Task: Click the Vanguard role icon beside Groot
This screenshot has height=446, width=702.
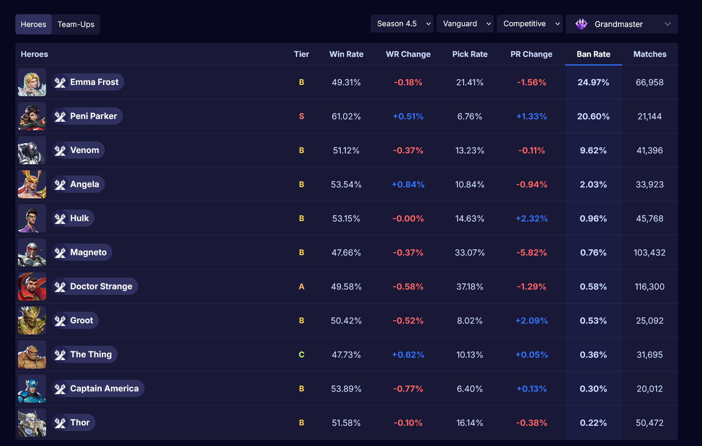Action: click(x=60, y=321)
